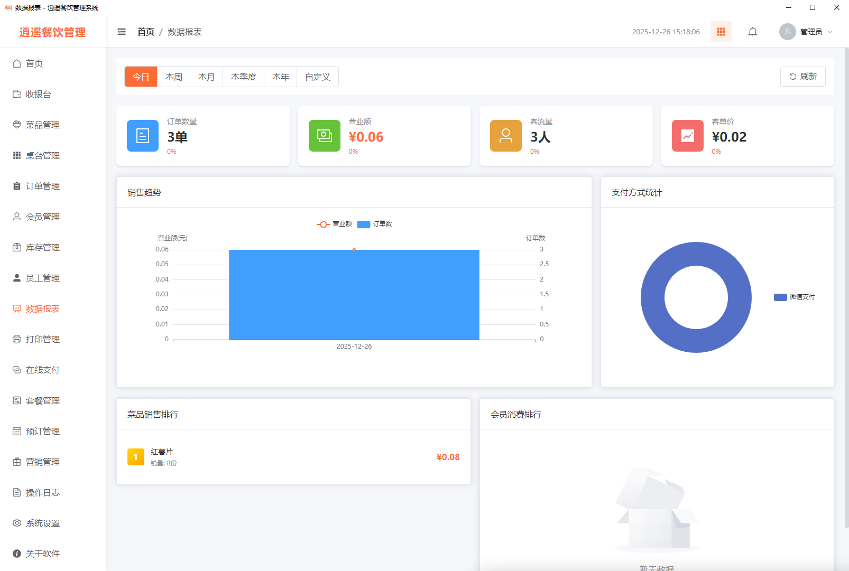
Task: Choose the 自定义 date range tab
Action: point(317,77)
